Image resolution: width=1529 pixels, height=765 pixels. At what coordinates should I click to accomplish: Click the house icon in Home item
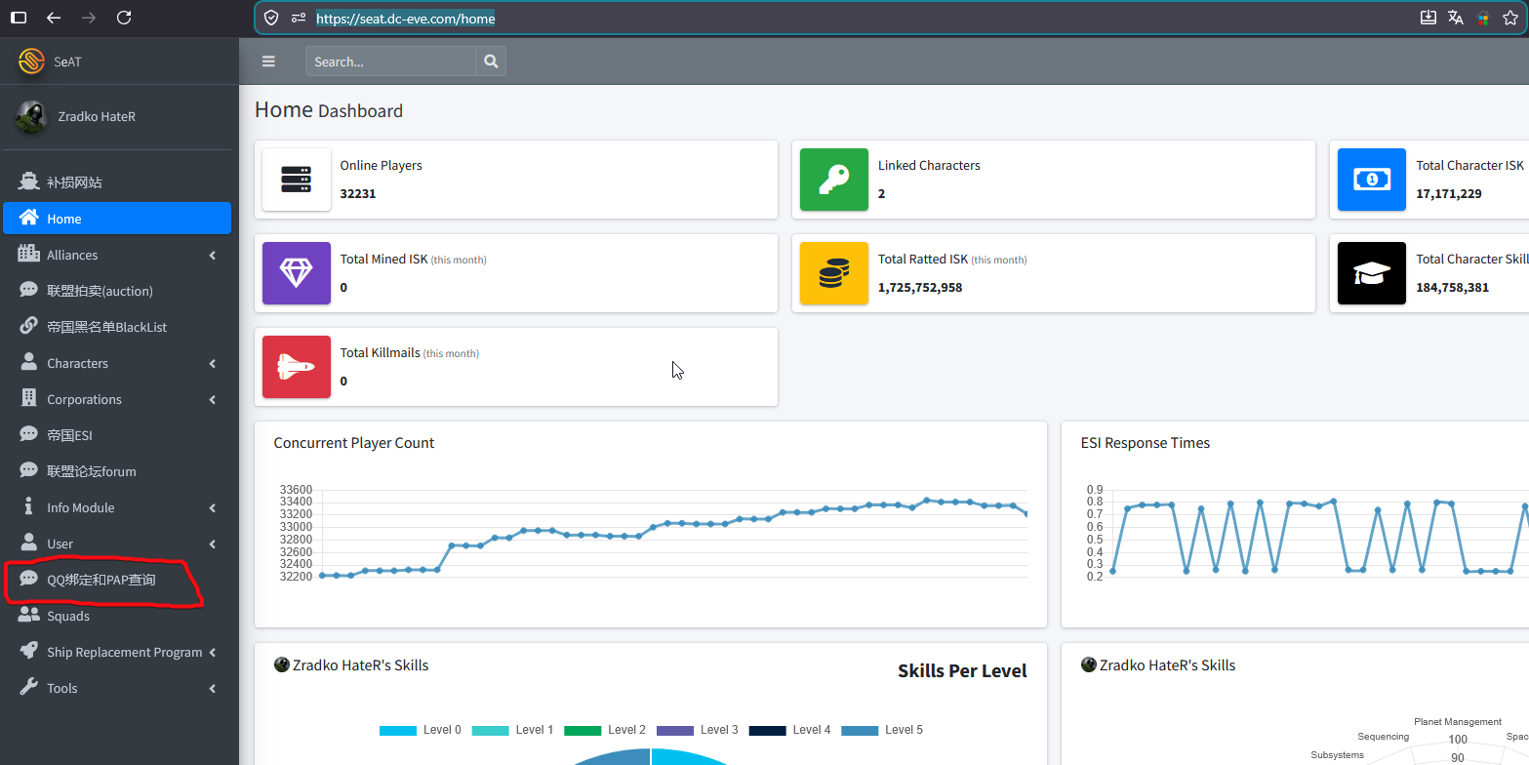pyautogui.click(x=29, y=219)
